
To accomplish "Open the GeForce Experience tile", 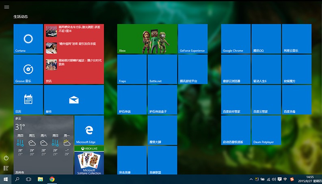I will 192,39.
